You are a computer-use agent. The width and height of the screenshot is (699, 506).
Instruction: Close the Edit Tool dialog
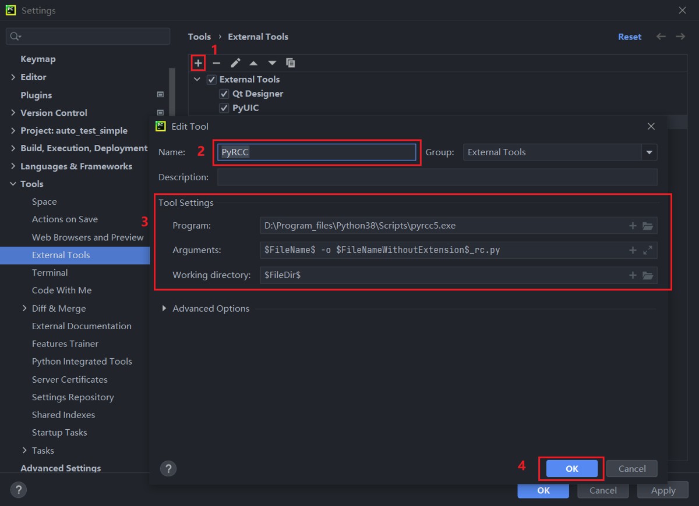click(651, 126)
